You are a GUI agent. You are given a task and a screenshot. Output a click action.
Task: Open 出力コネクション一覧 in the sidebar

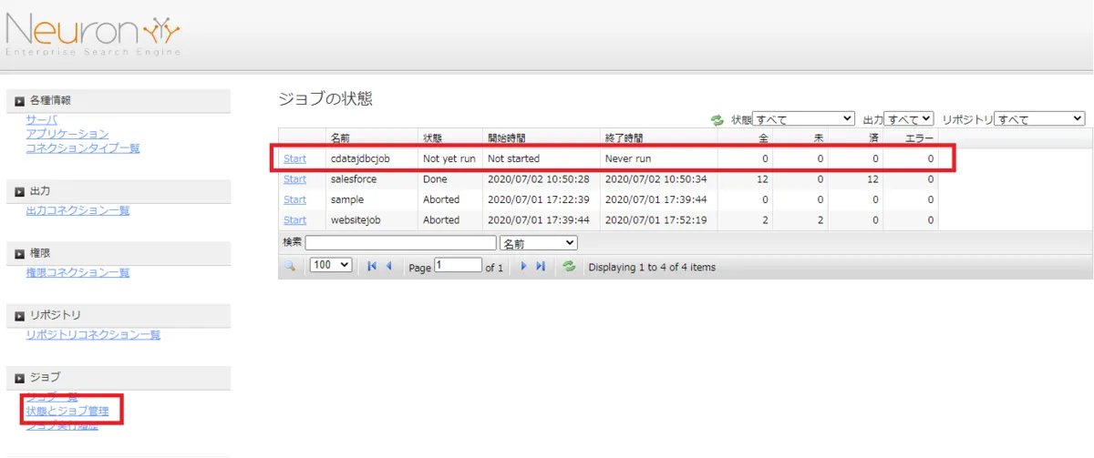tap(77, 210)
